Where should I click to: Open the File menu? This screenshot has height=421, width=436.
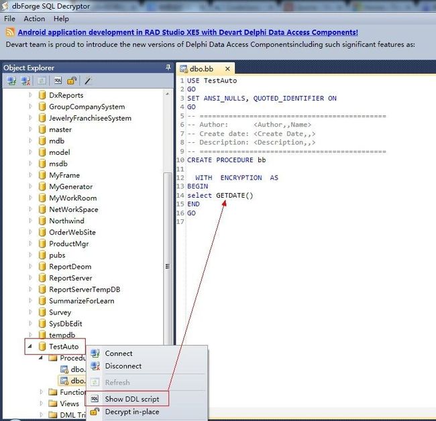pyautogui.click(x=9, y=19)
